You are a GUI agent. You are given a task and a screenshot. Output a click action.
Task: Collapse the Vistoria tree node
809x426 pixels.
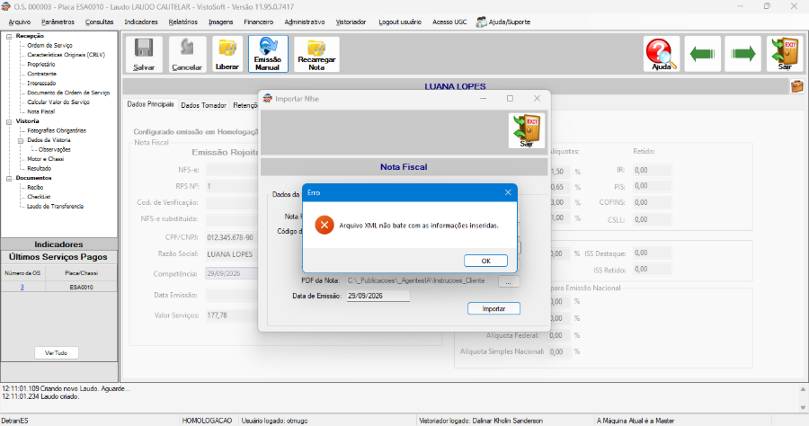coord(9,121)
